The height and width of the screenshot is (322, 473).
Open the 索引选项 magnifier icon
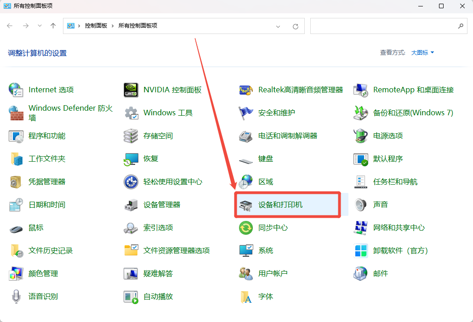pyautogui.click(x=131, y=228)
